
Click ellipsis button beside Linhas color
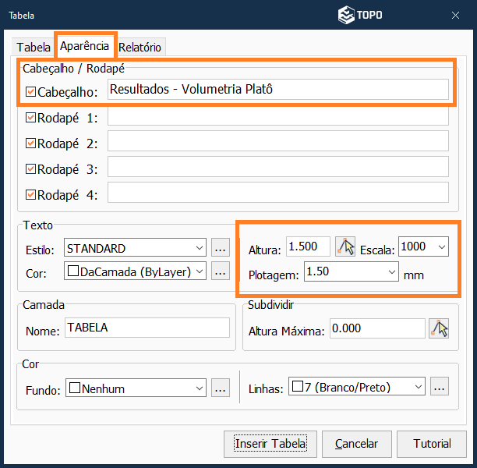click(440, 388)
